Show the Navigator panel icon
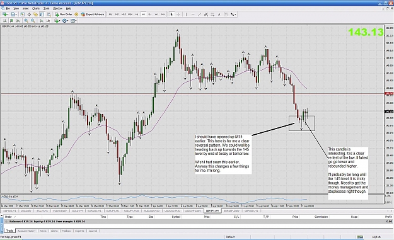The width and height of the screenshot is (394, 240). tap(35, 14)
